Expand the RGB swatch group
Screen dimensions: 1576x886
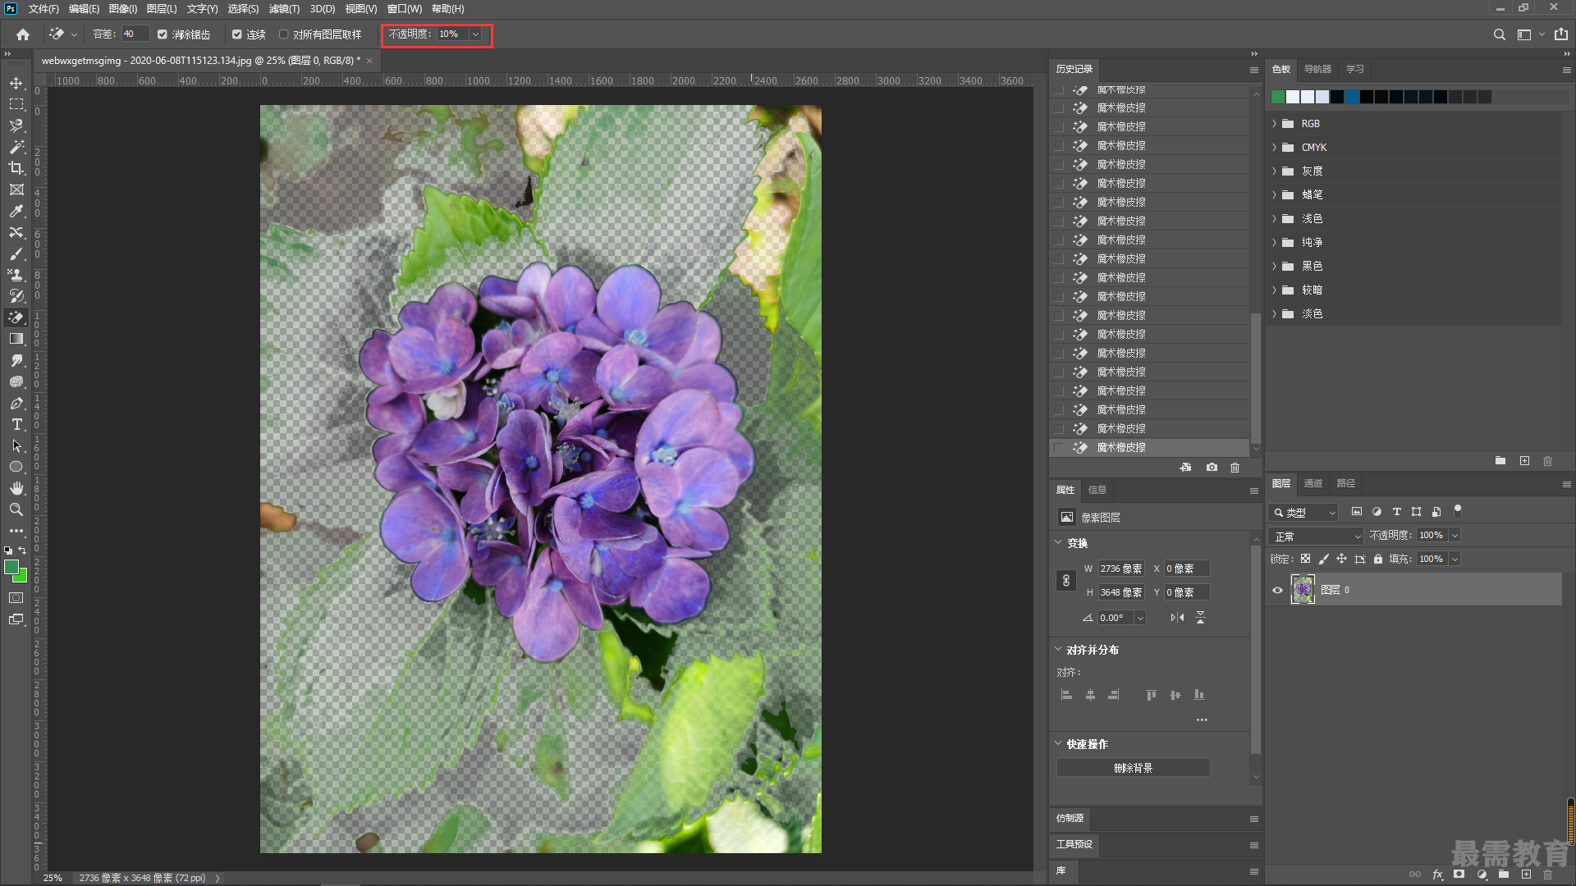point(1274,124)
